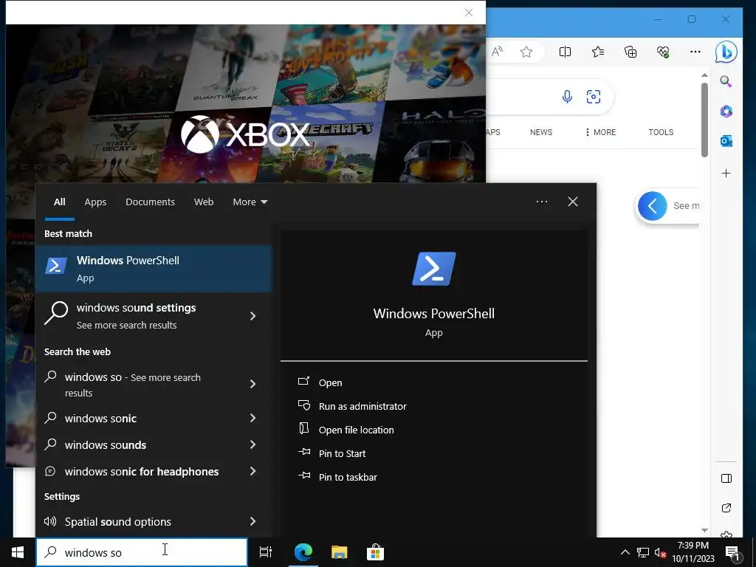Image resolution: width=756 pixels, height=567 pixels.
Task: Open Favorites list icon in Edge
Action: tap(598, 52)
